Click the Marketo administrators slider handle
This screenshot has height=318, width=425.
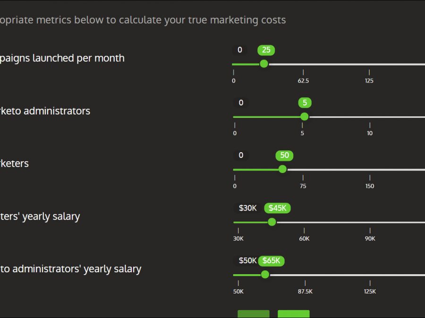(x=305, y=117)
